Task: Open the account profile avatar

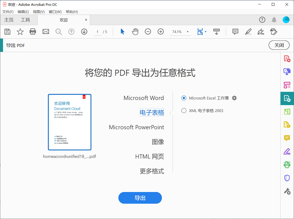Action: click(286, 20)
